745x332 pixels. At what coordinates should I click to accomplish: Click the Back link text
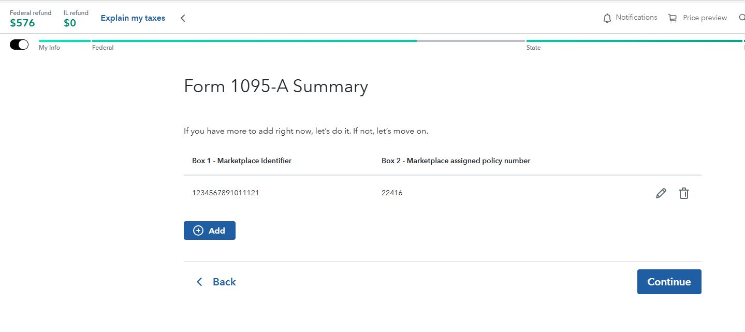224,282
